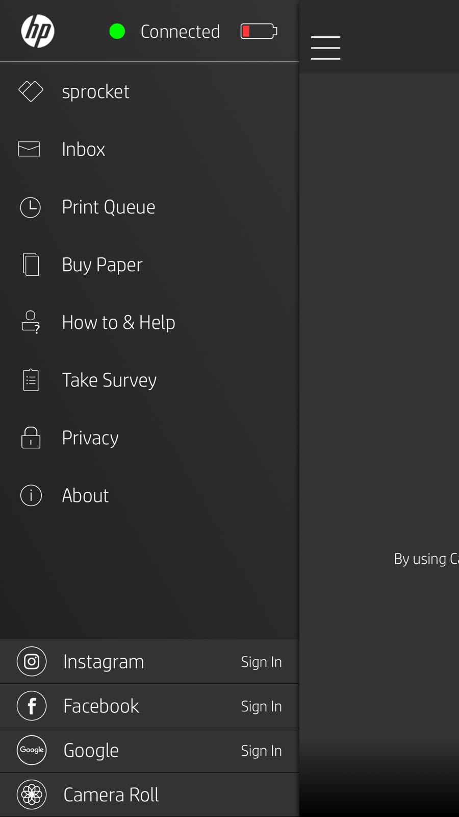Open the Privacy lock icon
Image resolution: width=459 pixels, height=817 pixels.
point(31,438)
